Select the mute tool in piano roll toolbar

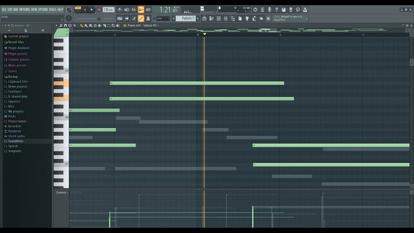click(100, 26)
